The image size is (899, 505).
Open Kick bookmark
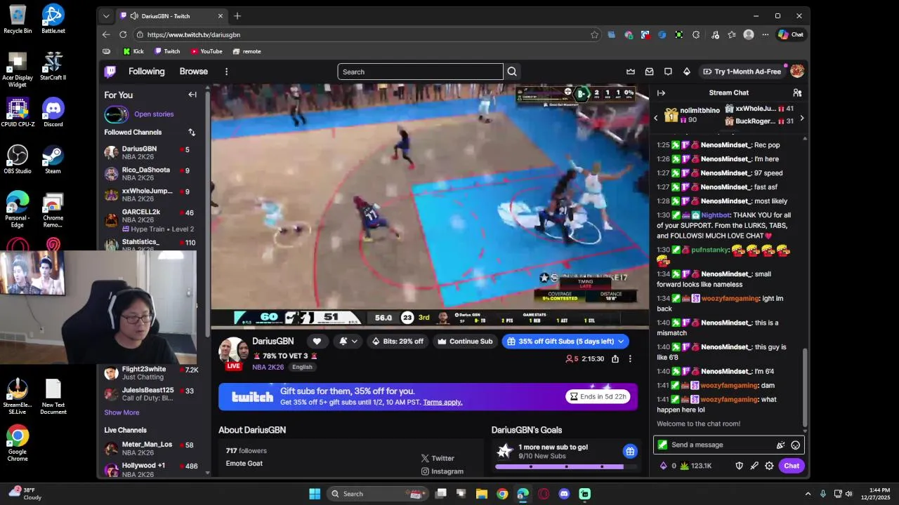coord(133,51)
